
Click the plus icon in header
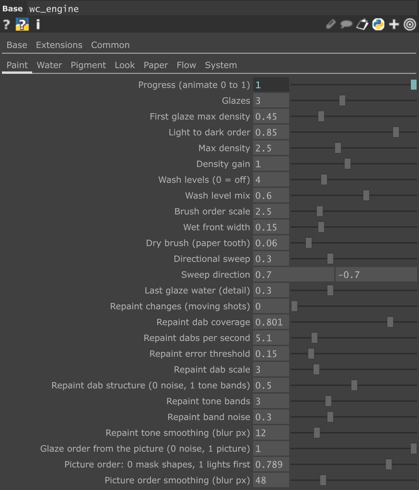(x=394, y=24)
